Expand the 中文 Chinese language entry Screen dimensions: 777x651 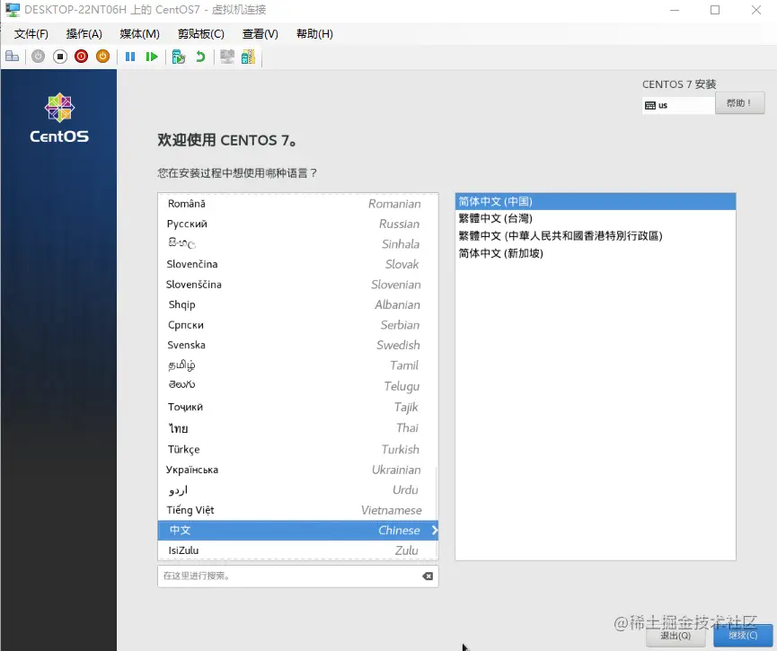coord(434,530)
